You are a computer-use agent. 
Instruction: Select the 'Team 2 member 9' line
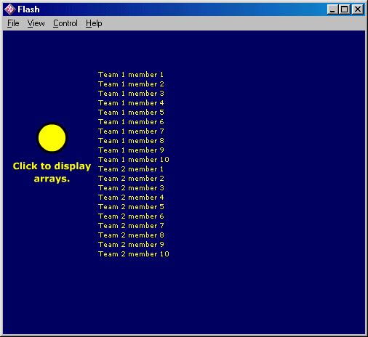tap(131, 245)
